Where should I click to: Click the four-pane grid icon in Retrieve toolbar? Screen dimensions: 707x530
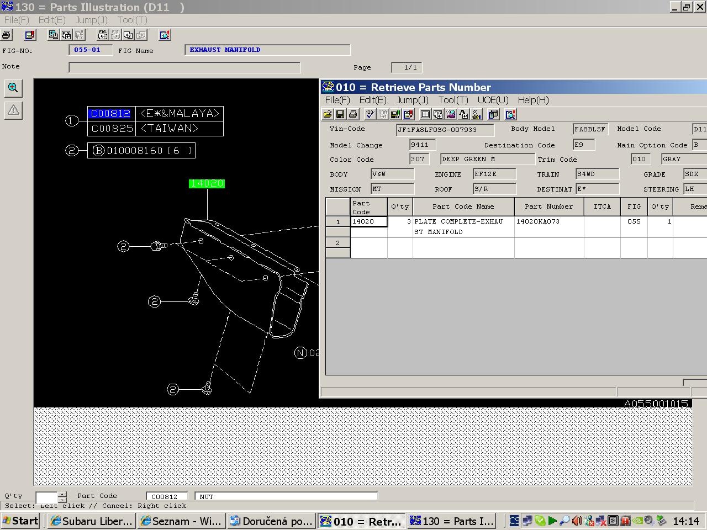click(425, 114)
